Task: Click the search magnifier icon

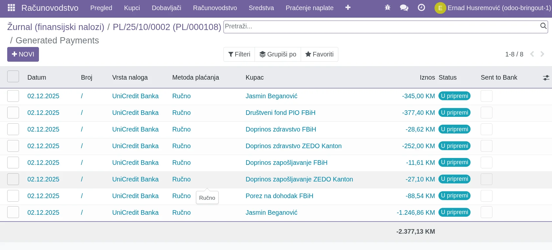Action: tap(543, 26)
